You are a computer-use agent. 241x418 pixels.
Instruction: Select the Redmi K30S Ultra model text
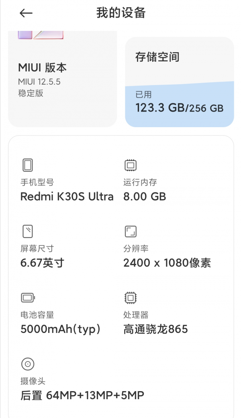point(67,197)
